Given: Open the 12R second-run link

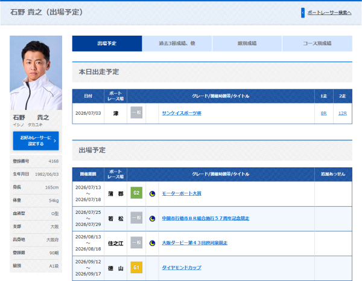Looking at the screenshot, I should pyautogui.click(x=342, y=113).
